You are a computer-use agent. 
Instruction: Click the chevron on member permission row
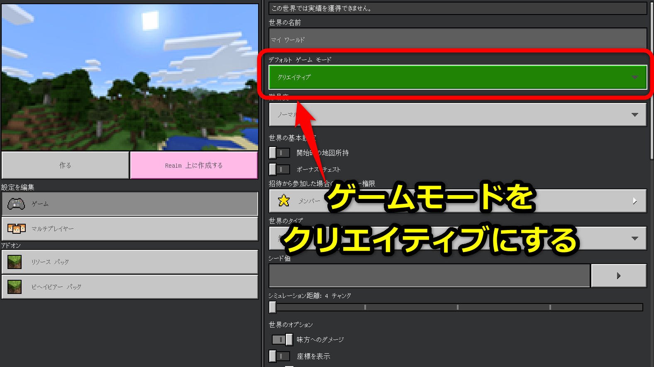pyautogui.click(x=634, y=201)
